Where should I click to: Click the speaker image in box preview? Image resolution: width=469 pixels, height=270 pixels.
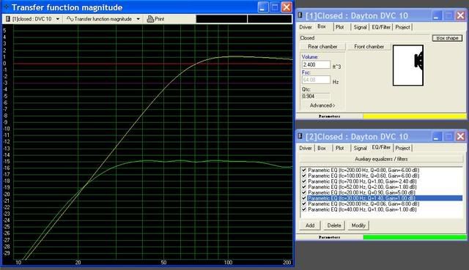pos(418,61)
